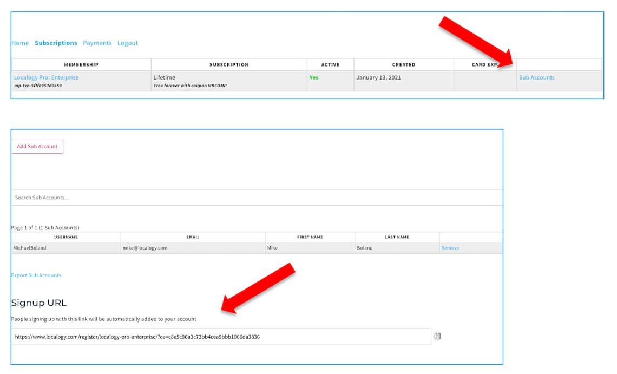Open the Payments page

tap(97, 43)
